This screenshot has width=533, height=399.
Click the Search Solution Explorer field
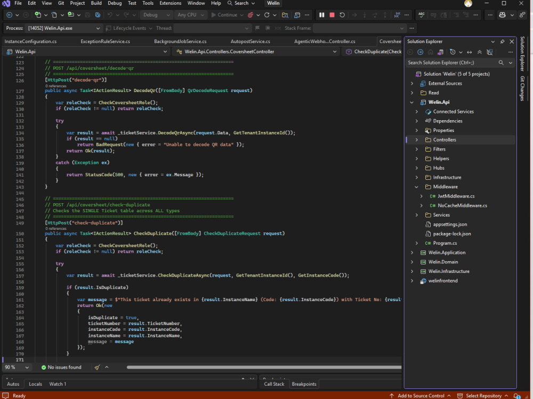(451, 62)
